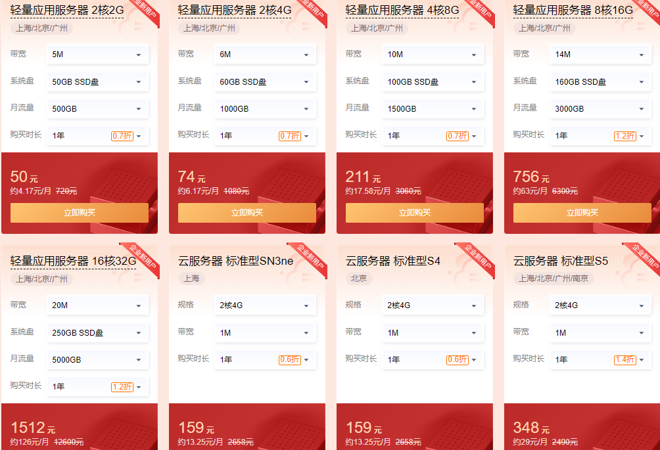660x450 pixels.
Task: Expand 带宽 1M dropdown on SN3ne card
Action: (265, 332)
